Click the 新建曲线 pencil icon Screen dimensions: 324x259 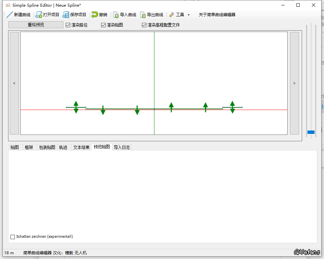[x=9, y=15]
